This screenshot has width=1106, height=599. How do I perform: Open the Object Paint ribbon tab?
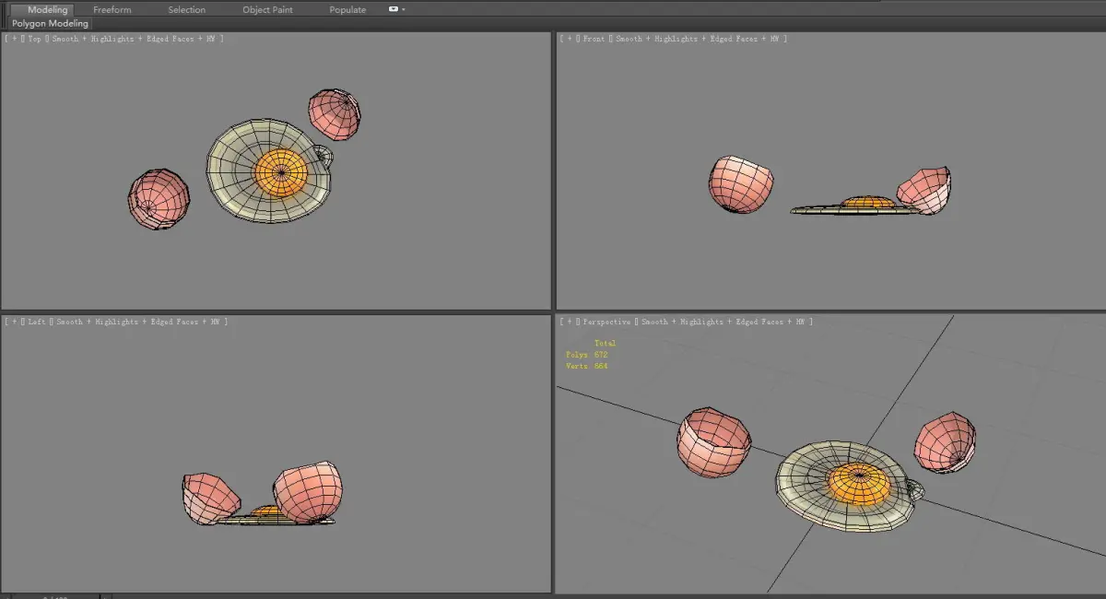(x=267, y=9)
